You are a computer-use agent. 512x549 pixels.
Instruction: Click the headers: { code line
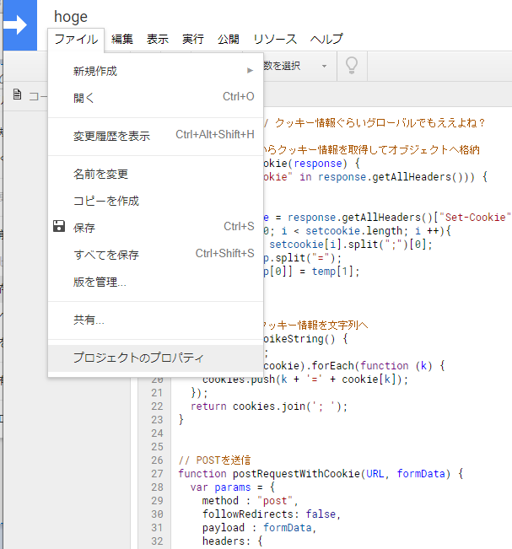click(x=232, y=541)
